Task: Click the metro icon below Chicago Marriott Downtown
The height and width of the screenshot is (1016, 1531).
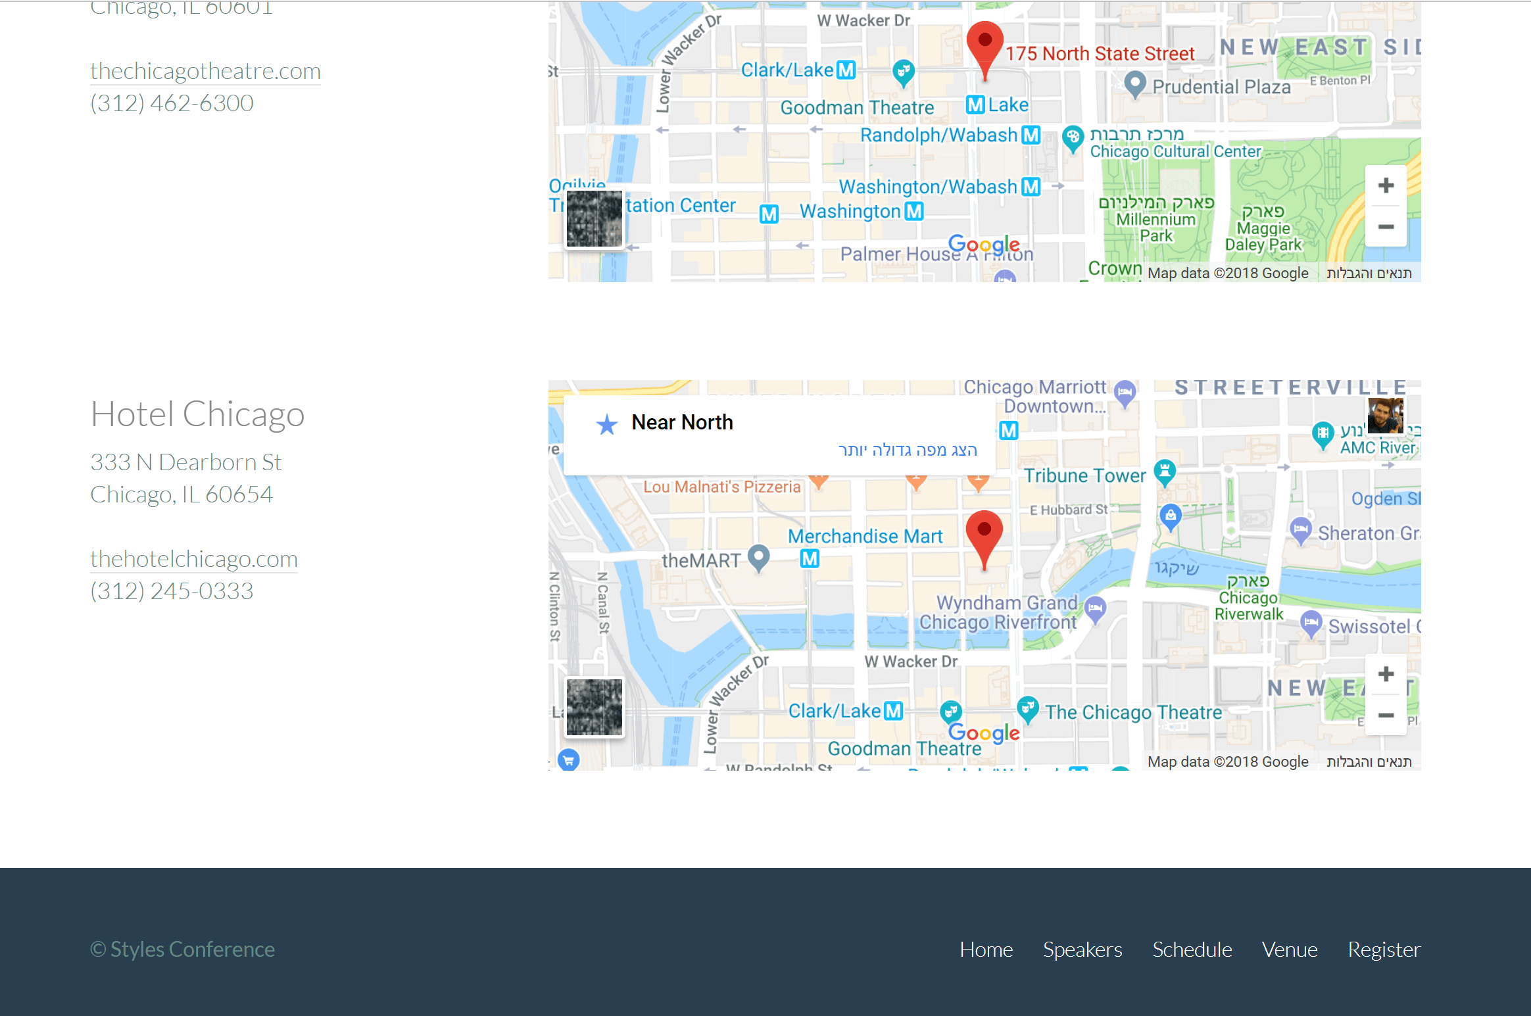Action: tap(1008, 431)
